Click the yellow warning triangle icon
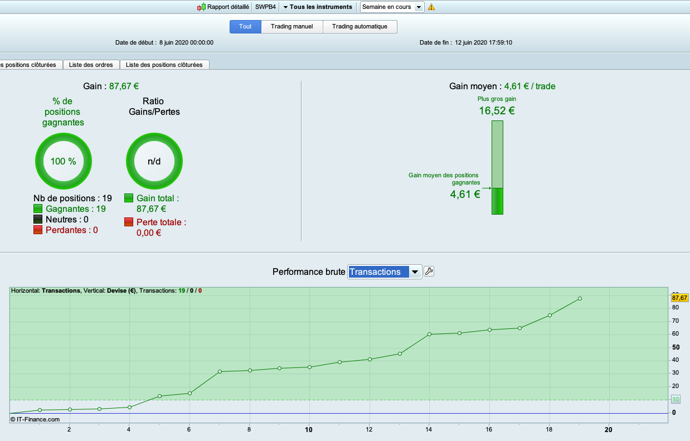 [431, 7]
